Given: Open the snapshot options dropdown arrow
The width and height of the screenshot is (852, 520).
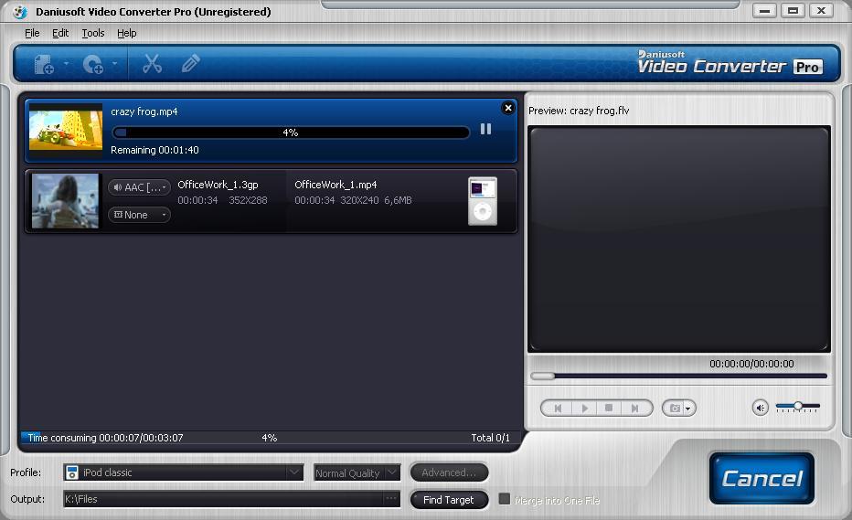Looking at the screenshot, I should (688, 409).
